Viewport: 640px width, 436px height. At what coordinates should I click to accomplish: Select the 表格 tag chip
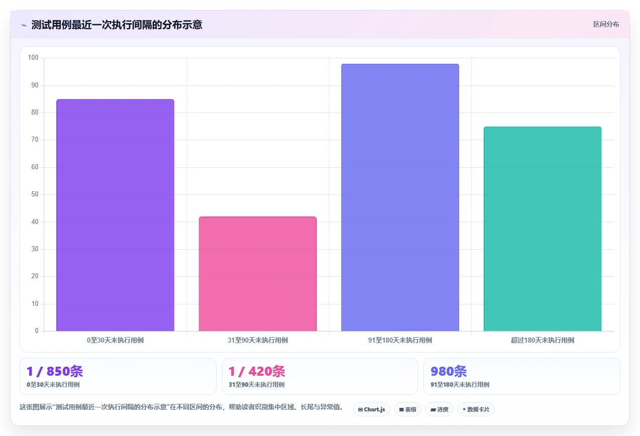click(408, 409)
